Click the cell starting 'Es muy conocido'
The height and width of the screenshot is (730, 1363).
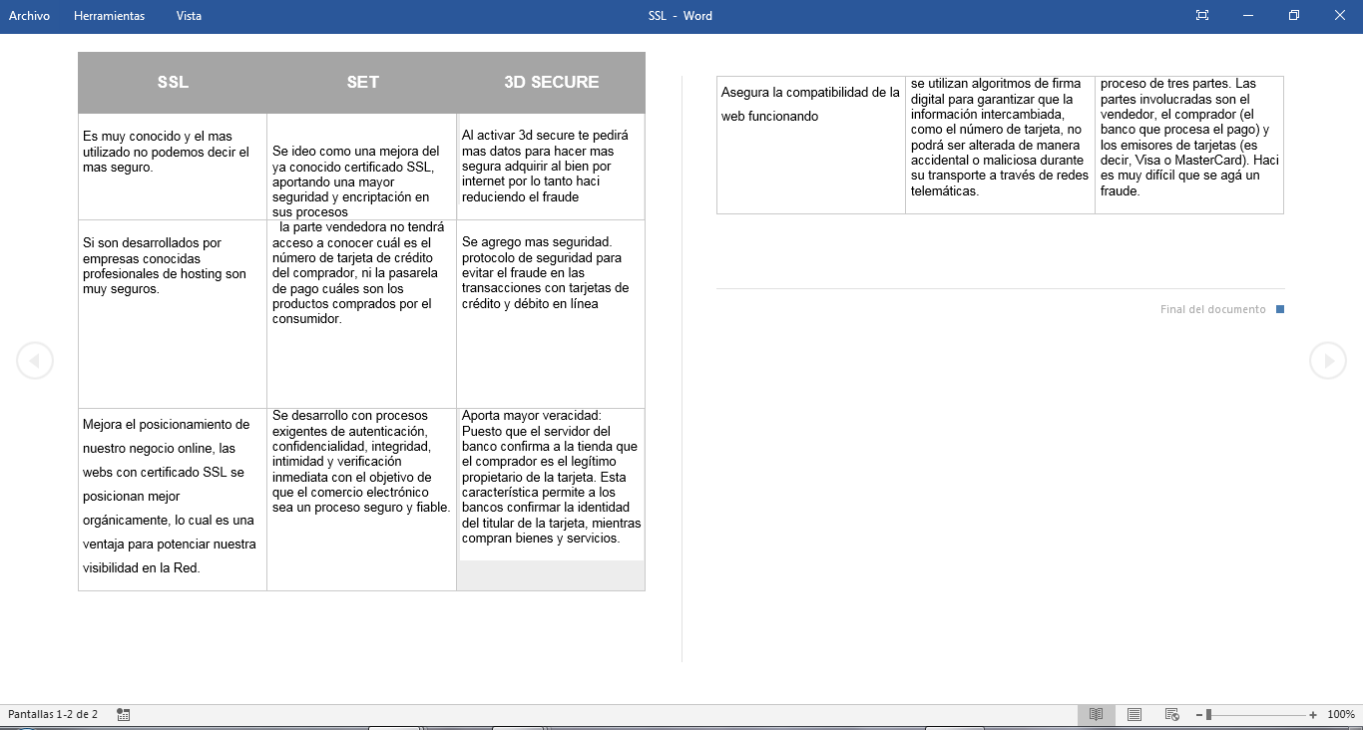(x=173, y=167)
